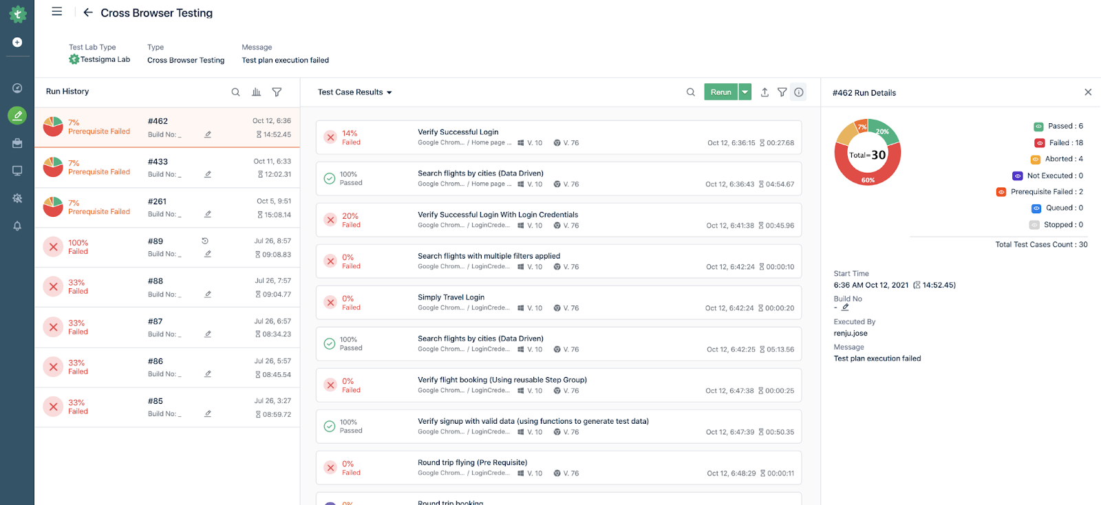The width and height of the screenshot is (1101, 505).
Task: Search within Run History
Action: click(x=235, y=92)
